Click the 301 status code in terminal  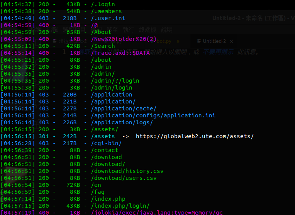(x=44, y=136)
